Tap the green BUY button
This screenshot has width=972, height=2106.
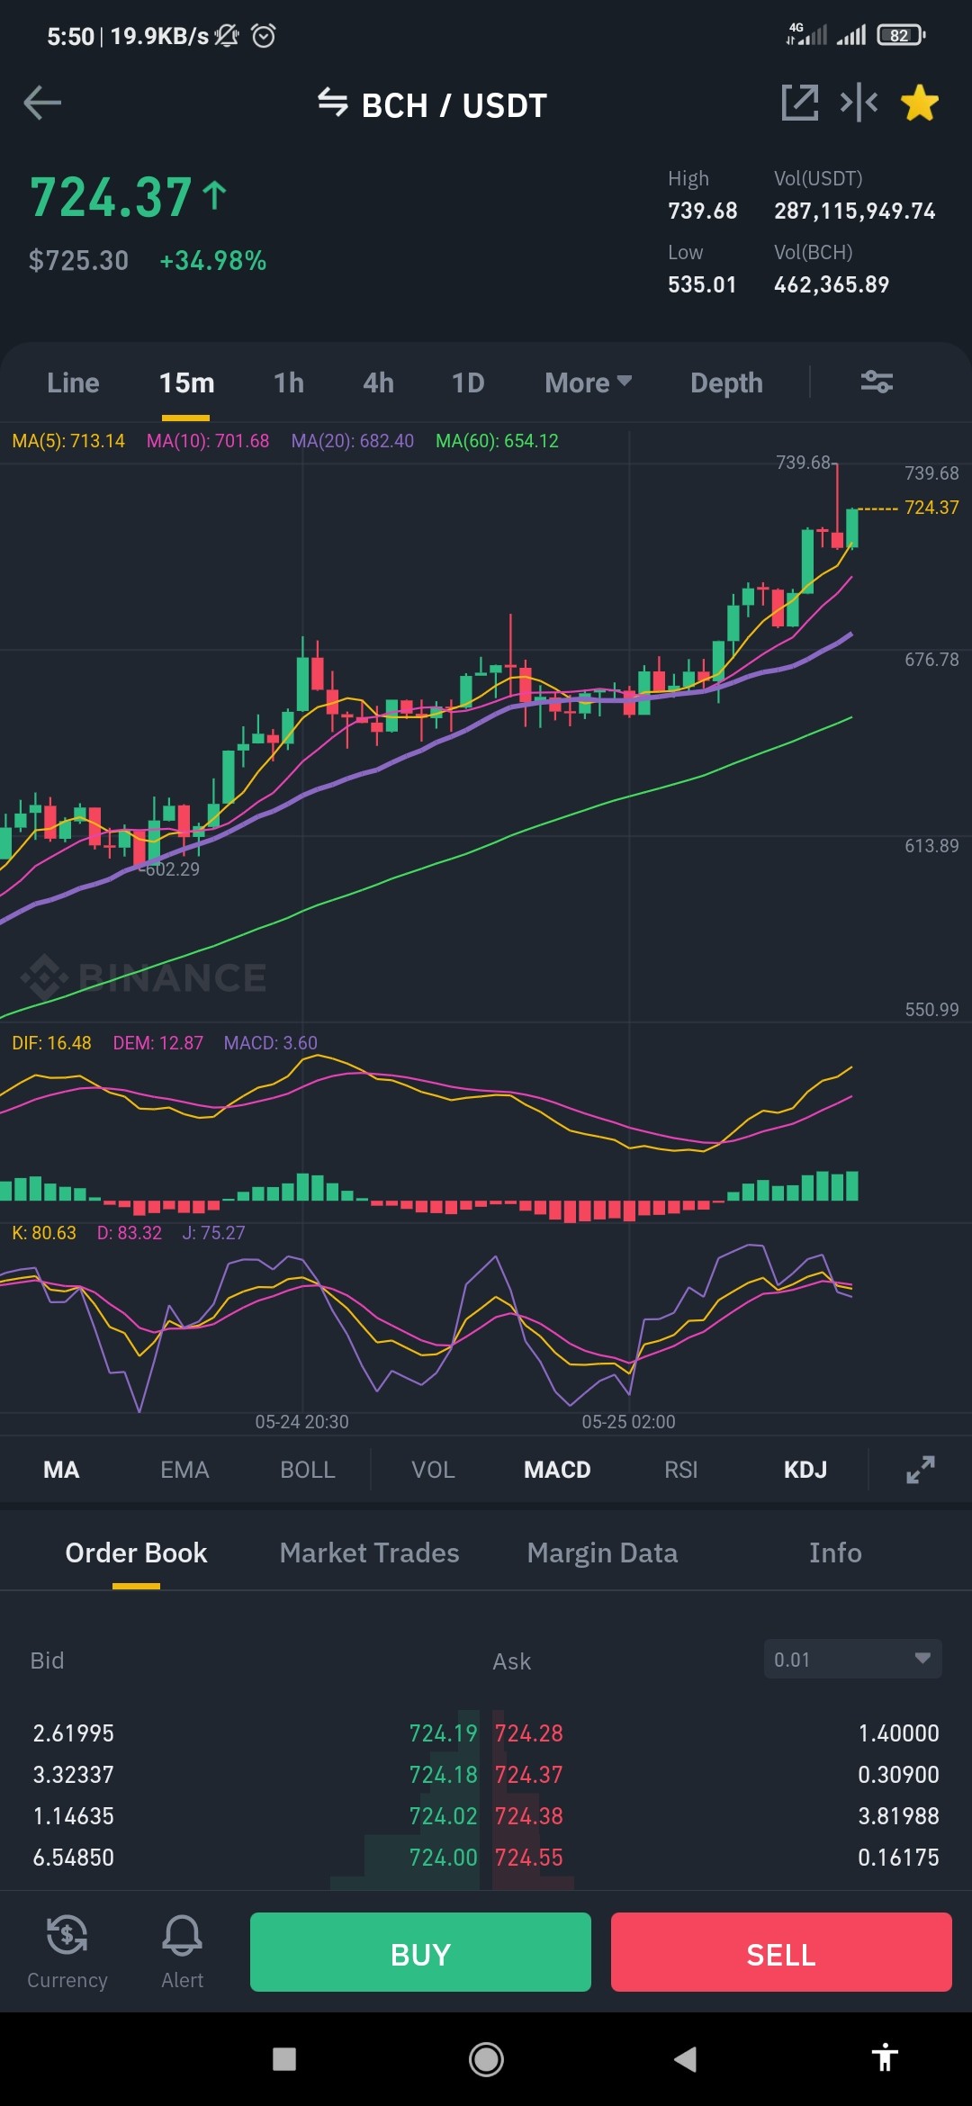click(x=420, y=1951)
